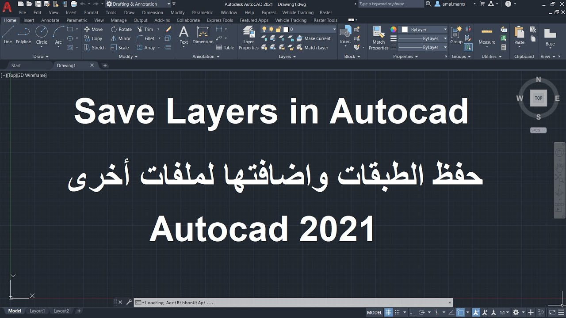Toggle polar tracking in status bar
The height and width of the screenshot is (318, 566).
pyautogui.click(x=421, y=312)
